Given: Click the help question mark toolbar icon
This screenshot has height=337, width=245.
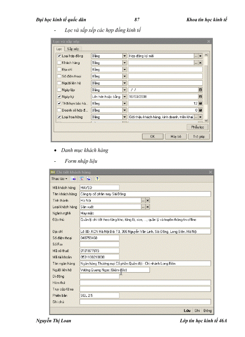Looking at the screenshot, I should (97, 179).
